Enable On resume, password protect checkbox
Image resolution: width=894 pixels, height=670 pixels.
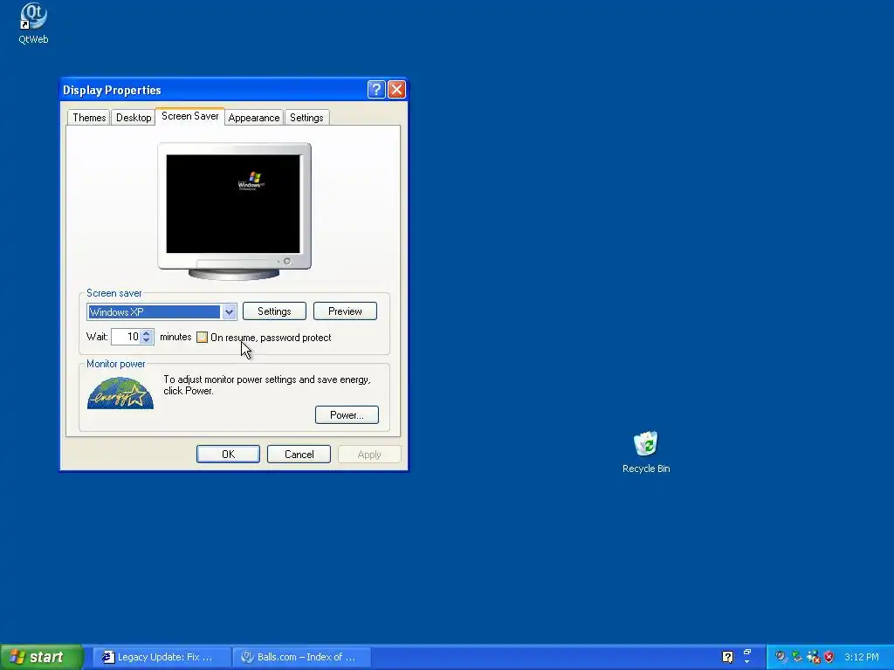[202, 338]
